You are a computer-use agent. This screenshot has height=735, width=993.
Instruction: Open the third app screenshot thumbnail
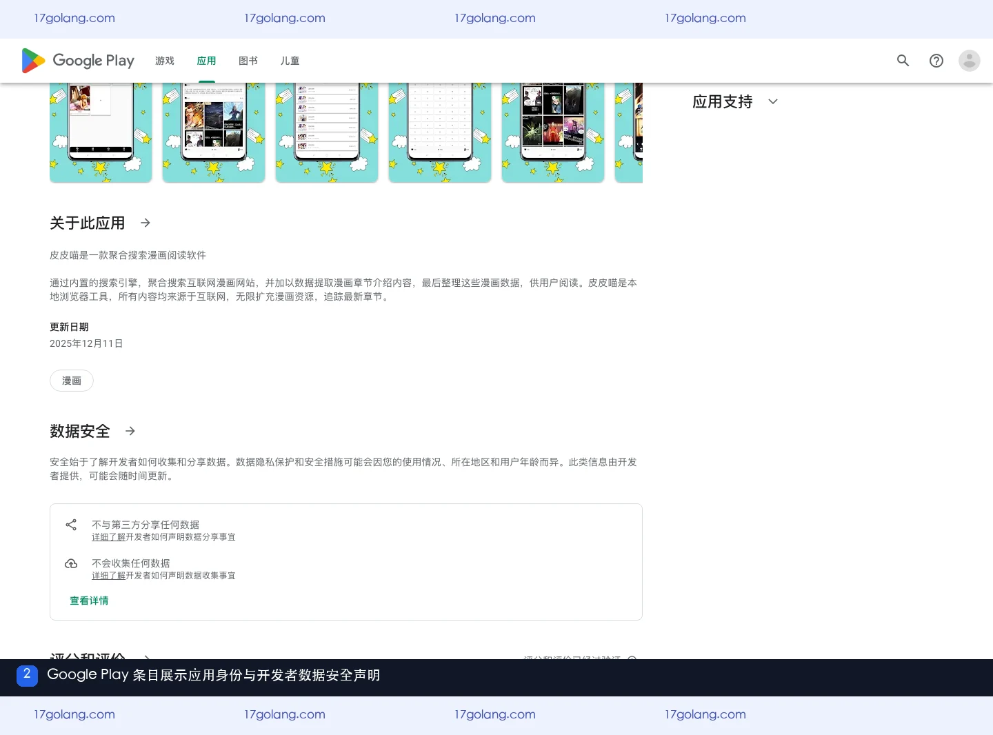coord(327,132)
